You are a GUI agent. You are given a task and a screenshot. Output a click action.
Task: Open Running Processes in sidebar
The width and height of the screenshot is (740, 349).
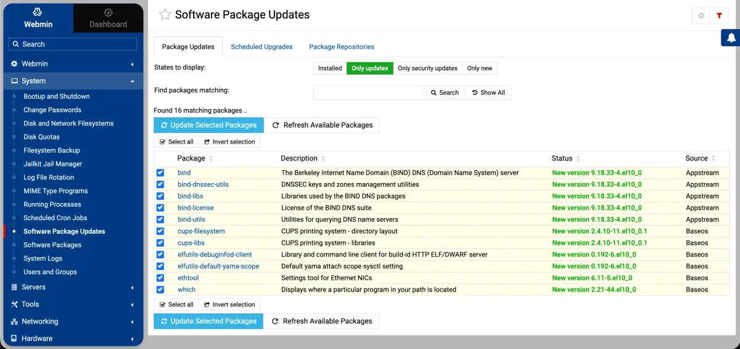point(52,205)
